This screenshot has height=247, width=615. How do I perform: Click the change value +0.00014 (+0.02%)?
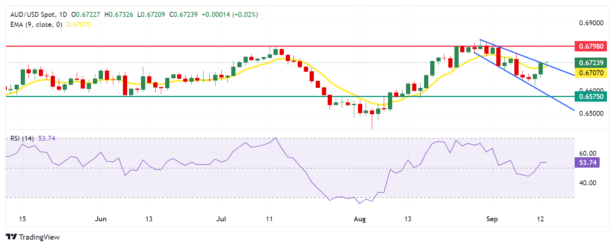[x=230, y=15]
